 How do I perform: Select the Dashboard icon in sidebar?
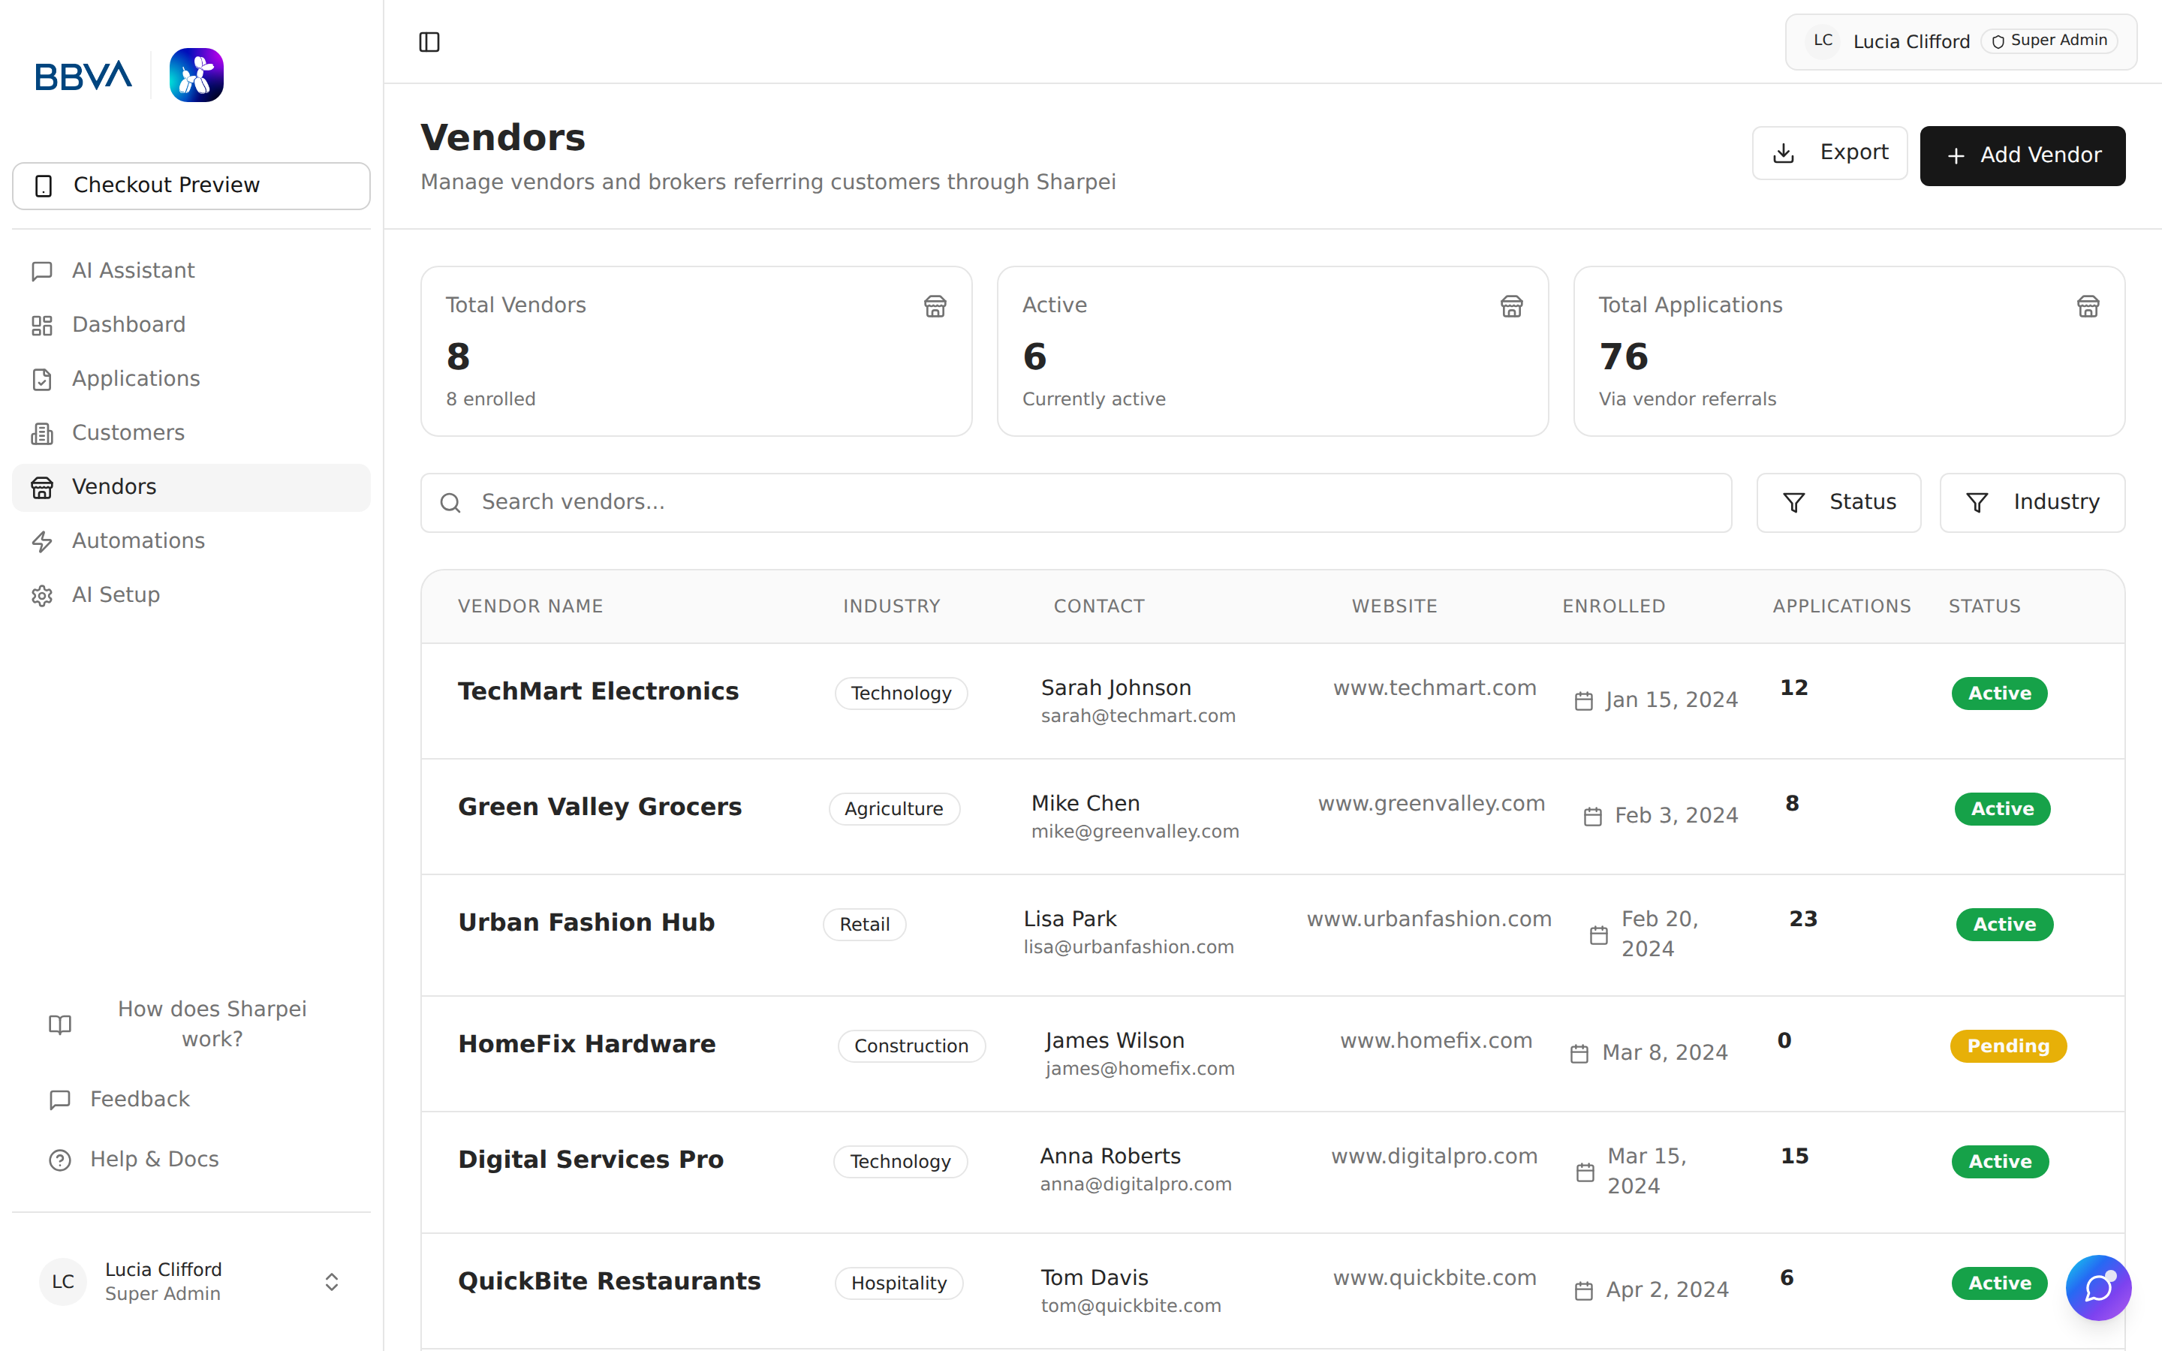point(42,324)
